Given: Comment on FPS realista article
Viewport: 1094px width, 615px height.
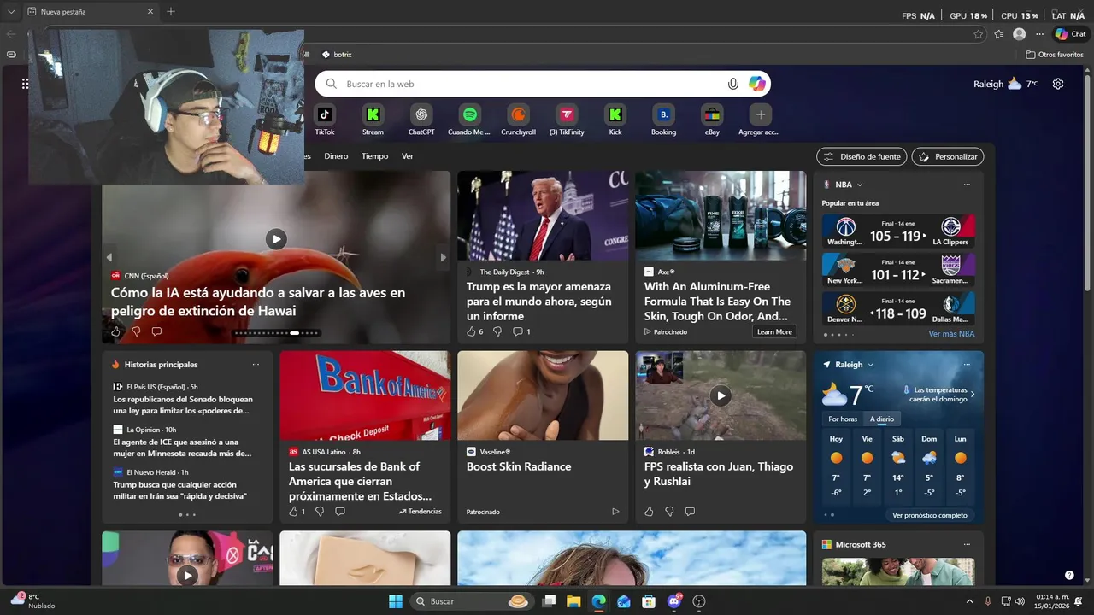Looking at the screenshot, I should point(690,512).
